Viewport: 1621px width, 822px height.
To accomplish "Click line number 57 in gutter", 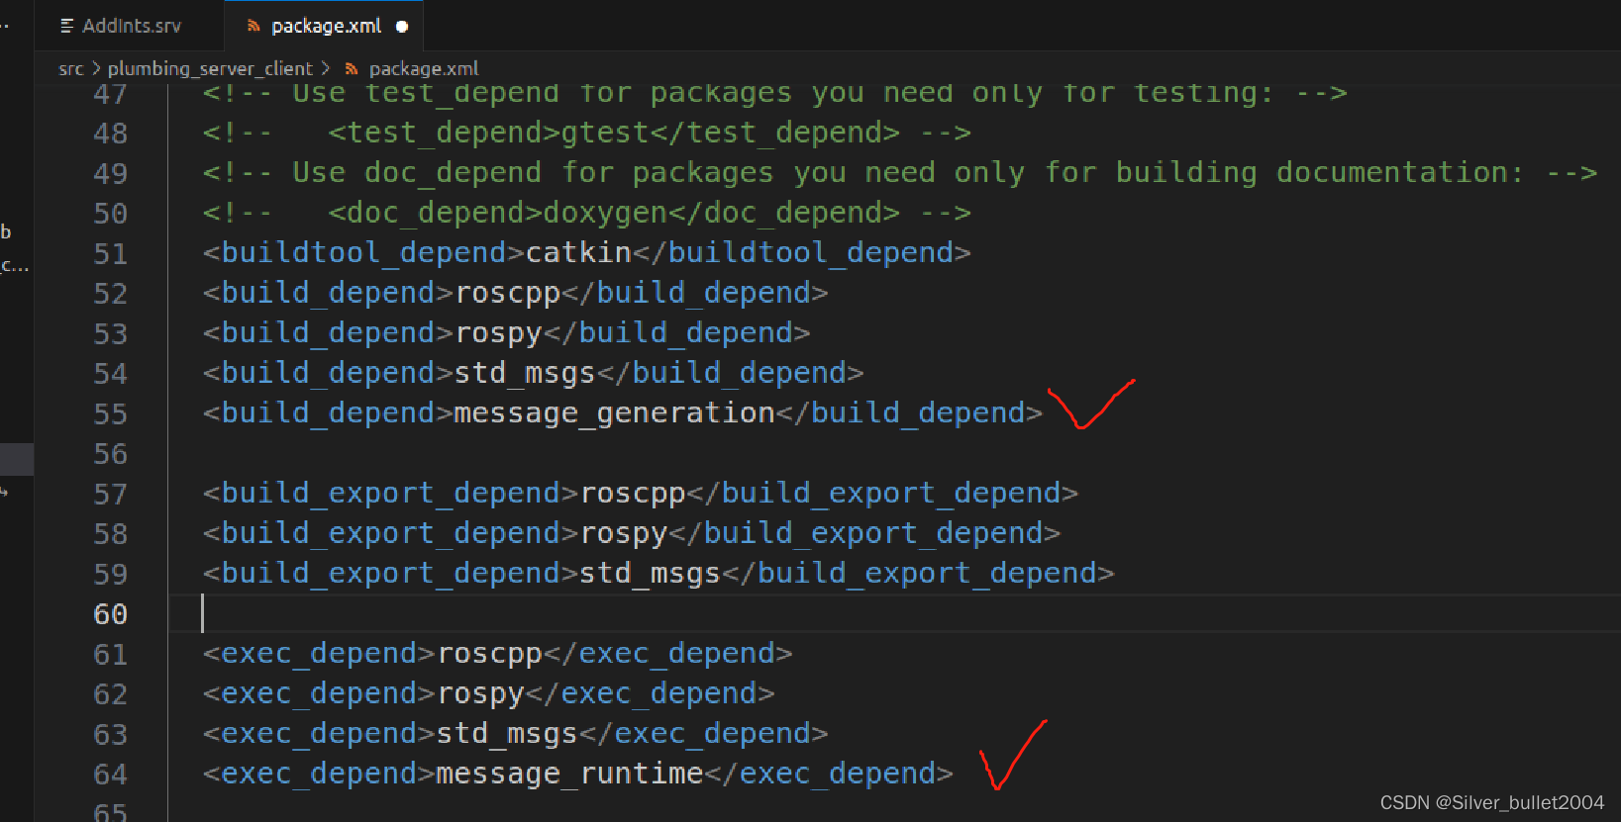I will click(x=111, y=494).
